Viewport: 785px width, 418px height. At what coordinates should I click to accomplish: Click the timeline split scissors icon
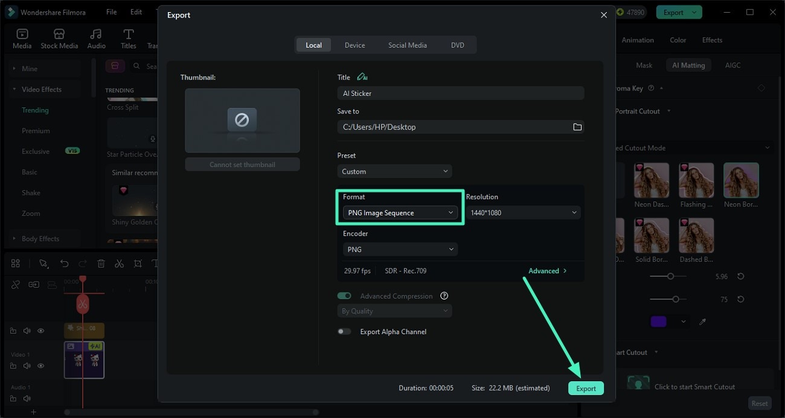(120, 264)
